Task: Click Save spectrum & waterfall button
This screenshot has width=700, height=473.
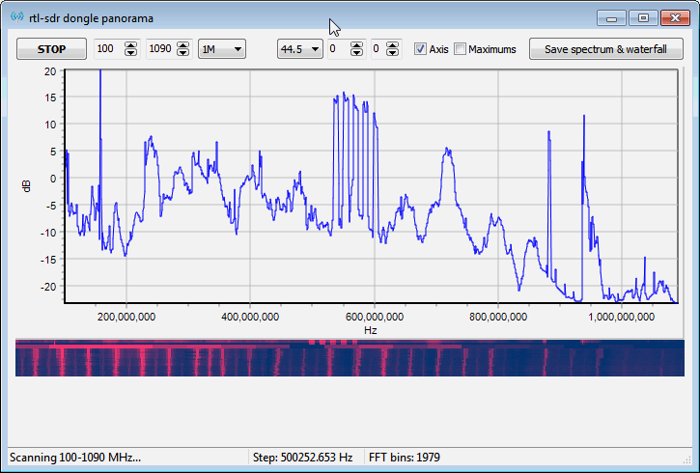Action: click(605, 49)
